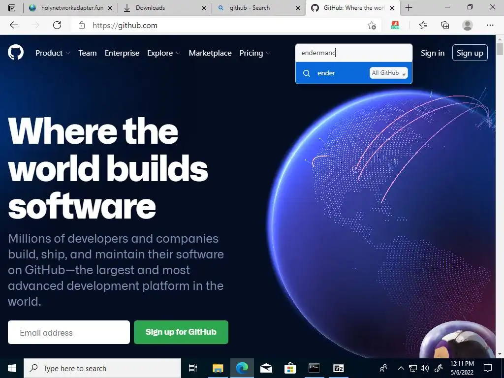Focus the Email address input field
This screenshot has height=378, width=504.
[x=69, y=332]
